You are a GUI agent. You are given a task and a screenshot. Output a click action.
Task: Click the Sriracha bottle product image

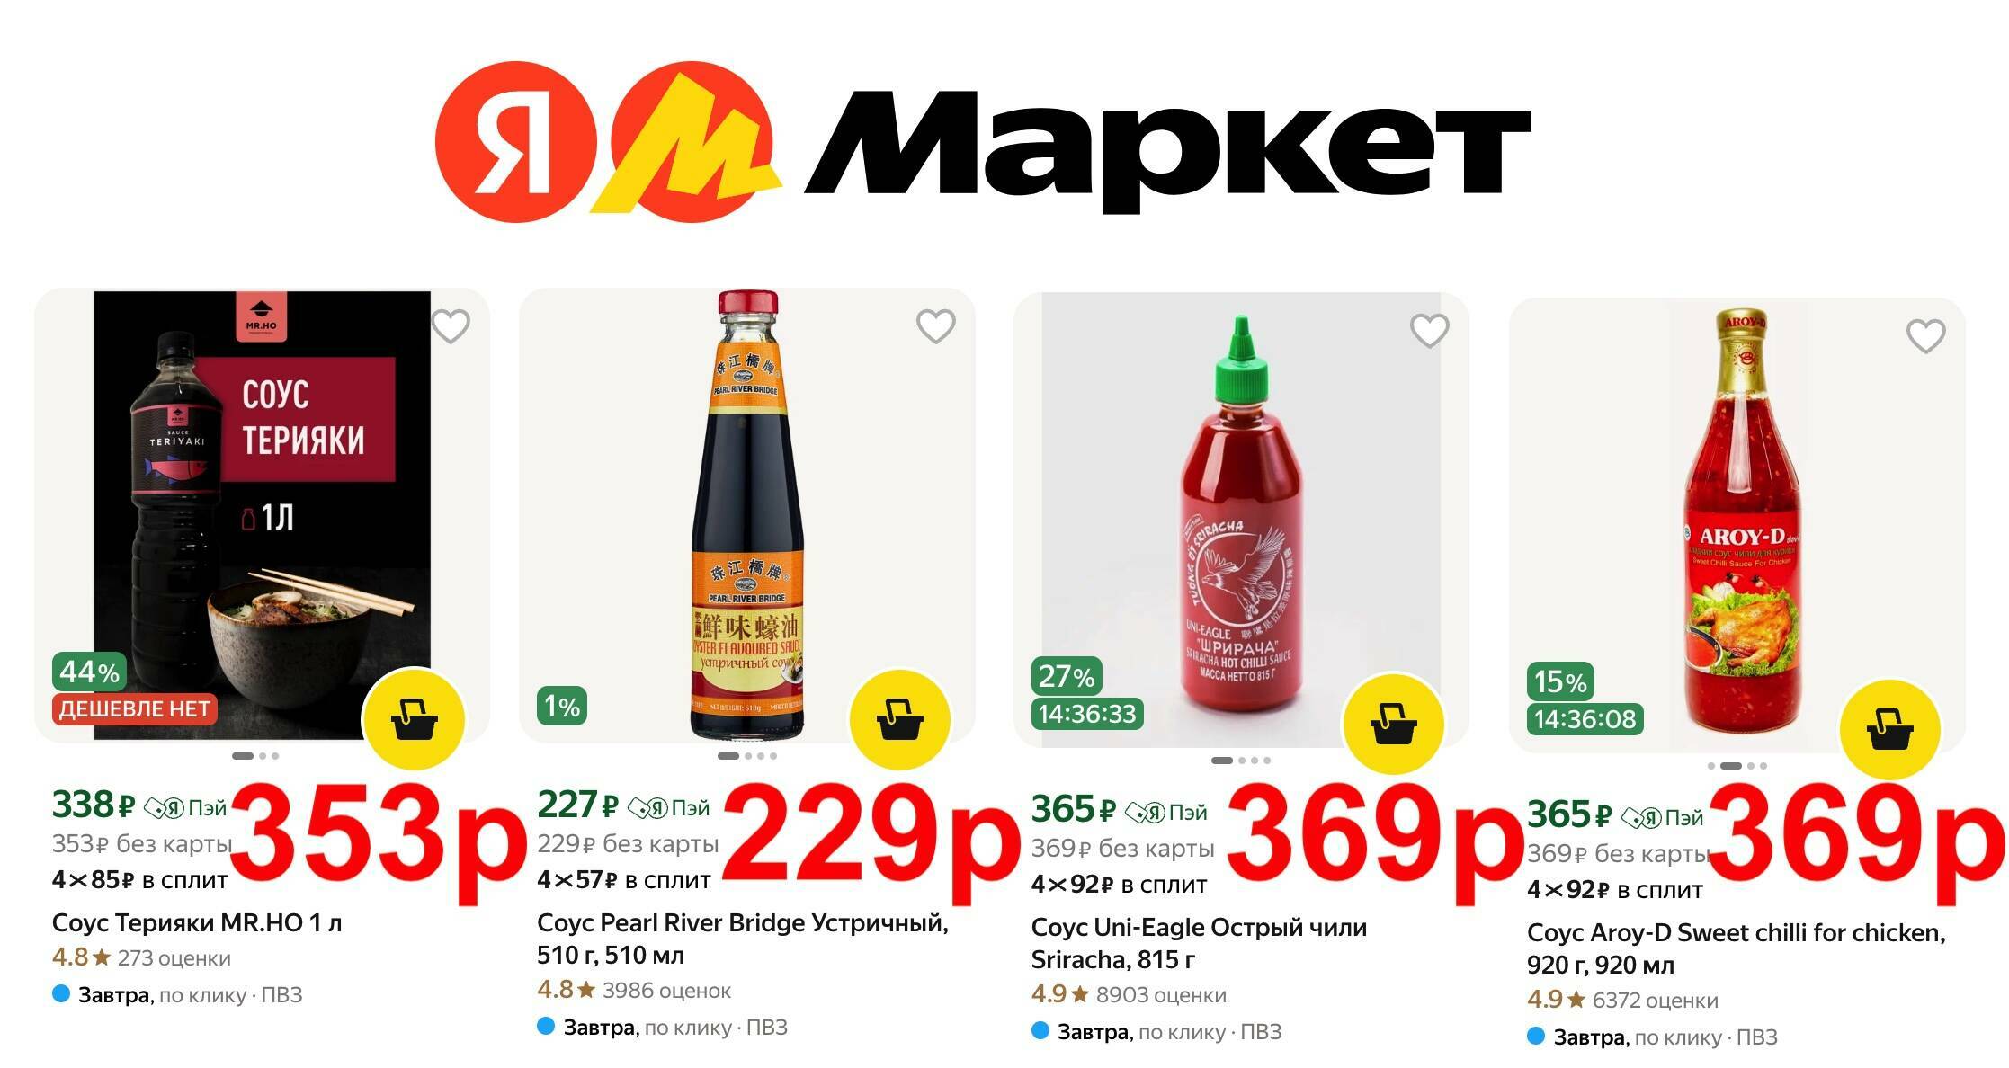(x=1241, y=520)
